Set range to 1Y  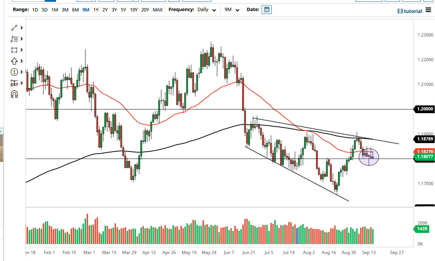click(96, 10)
